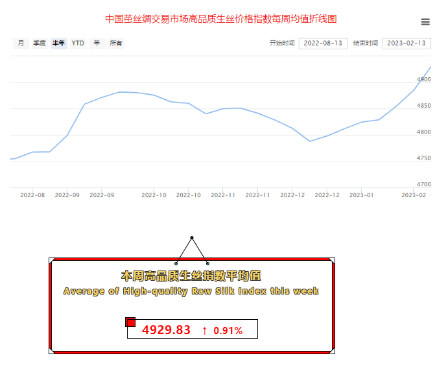The image size is (448, 373).
Task: Click the English heading 'Average of High-quality Raw Silk Index'
Action: (x=191, y=291)
